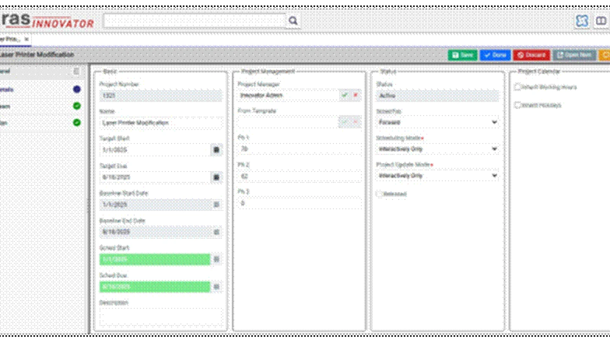Open the Scheduling Mode dropdown
The height and width of the screenshot is (343, 610).
point(438,149)
